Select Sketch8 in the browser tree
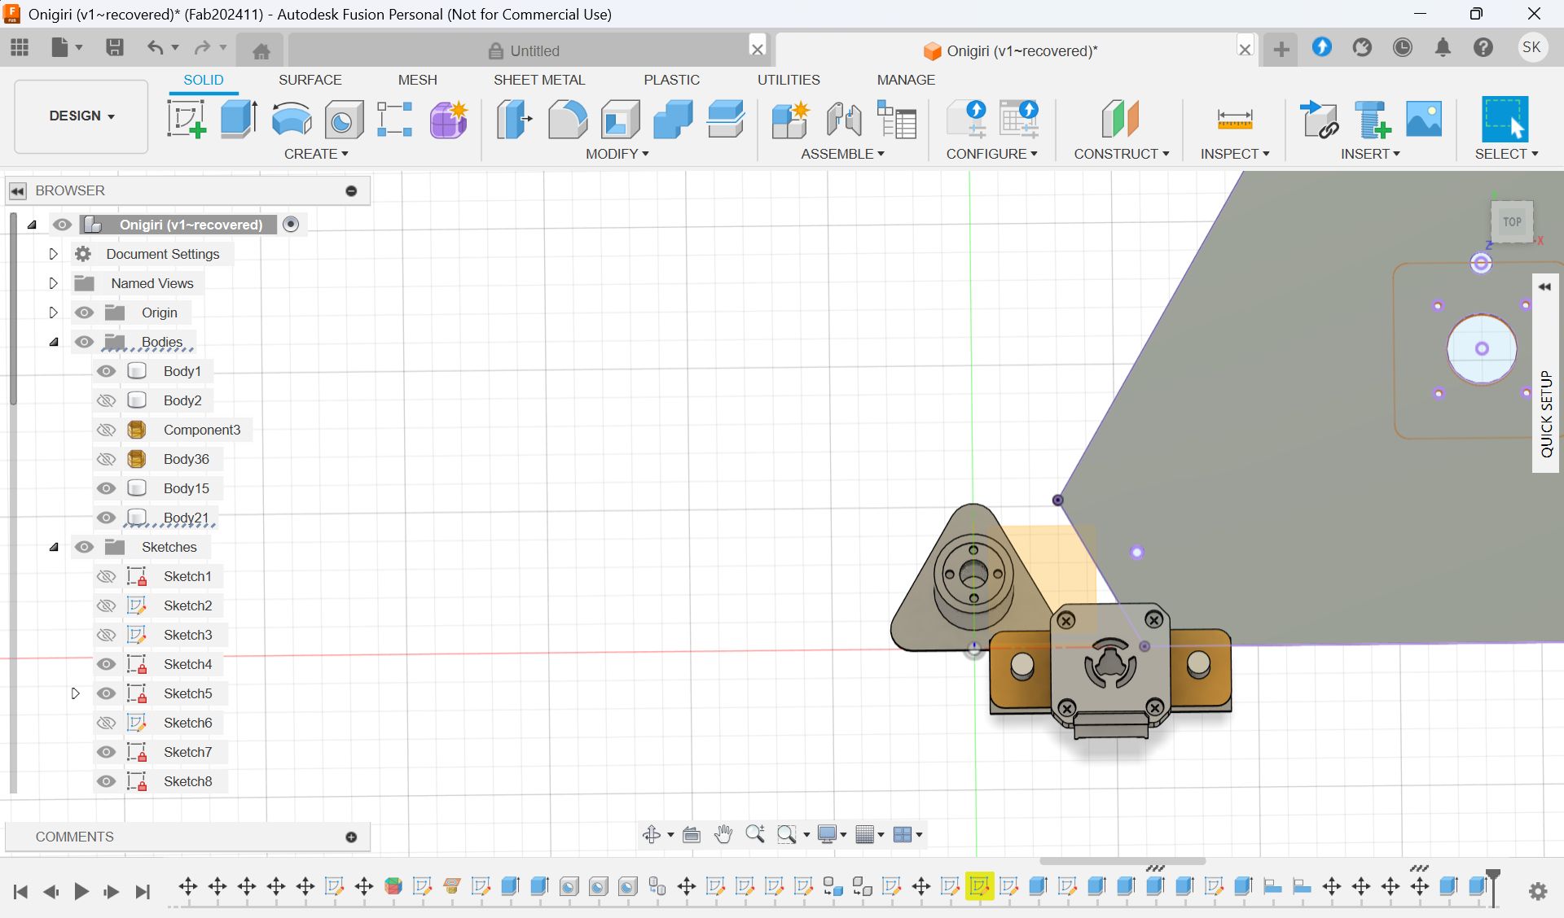This screenshot has width=1564, height=918. pyautogui.click(x=187, y=781)
